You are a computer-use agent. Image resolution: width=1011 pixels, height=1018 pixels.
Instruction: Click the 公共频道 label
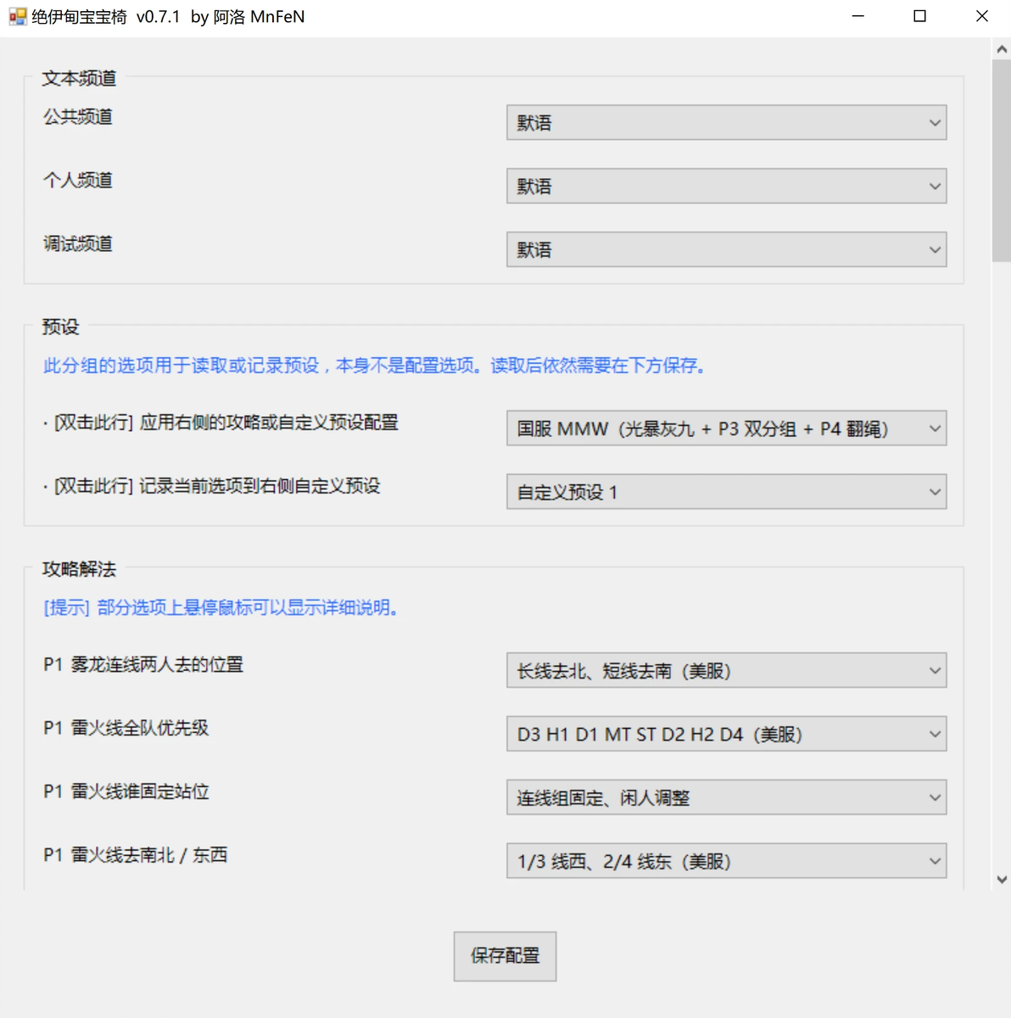tap(78, 117)
